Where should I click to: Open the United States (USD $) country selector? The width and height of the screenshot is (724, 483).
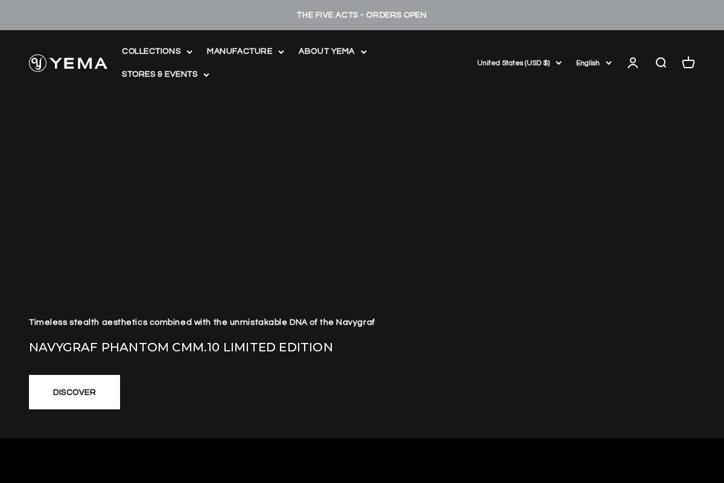tap(519, 63)
